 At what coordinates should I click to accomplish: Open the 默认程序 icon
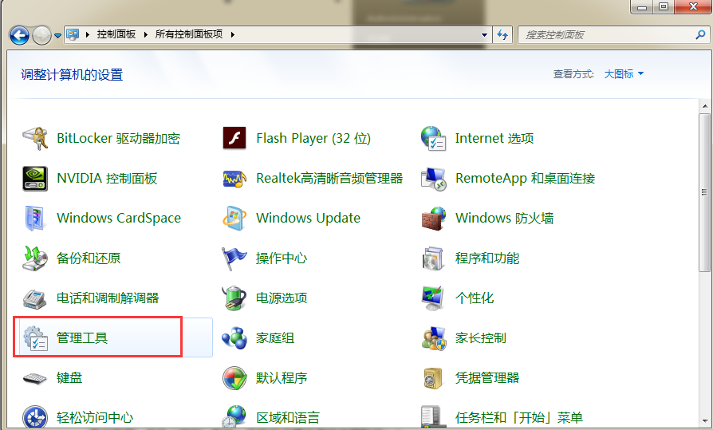(234, 378)
